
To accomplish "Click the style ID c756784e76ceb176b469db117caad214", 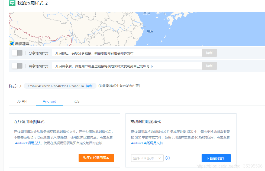I will [x=56, y=86].
